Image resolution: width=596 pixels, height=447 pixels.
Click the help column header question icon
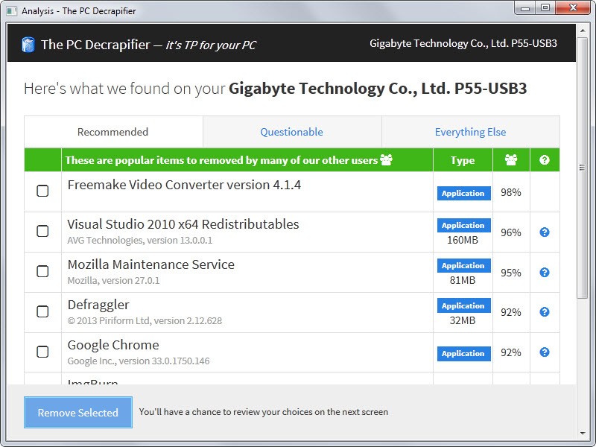click(545, 160)
